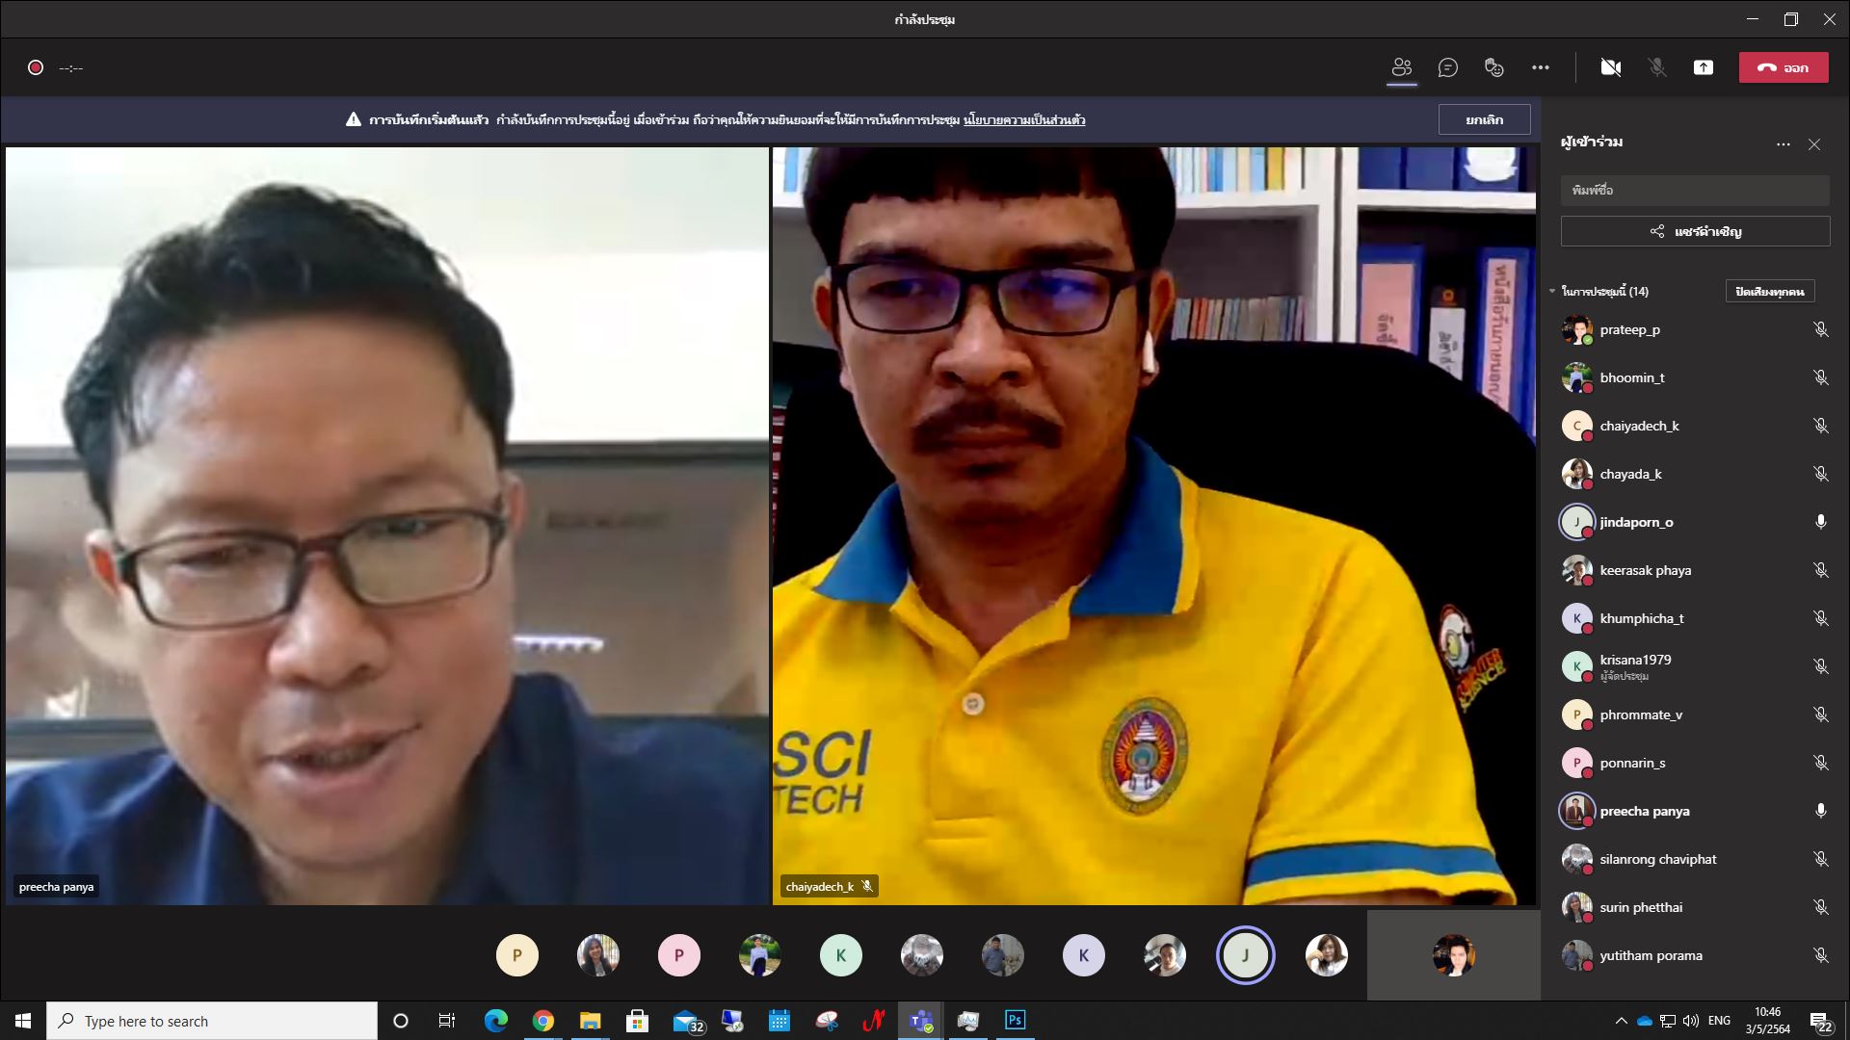Click the share content tray icon
The height and width of the screenshot is (1040, 1850).
click(1703, 67)
